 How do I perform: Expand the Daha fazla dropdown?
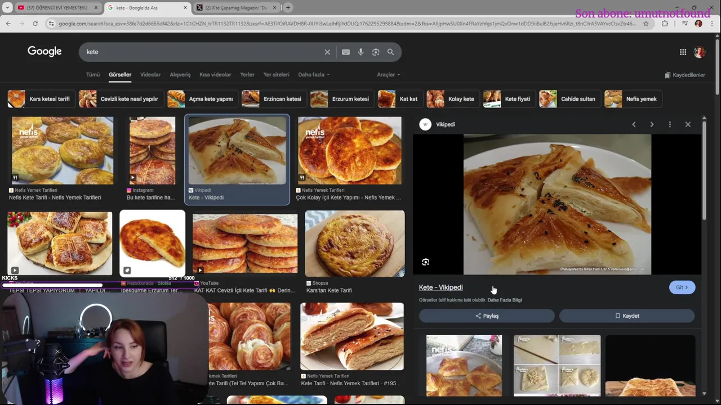[x=314, y=75]
